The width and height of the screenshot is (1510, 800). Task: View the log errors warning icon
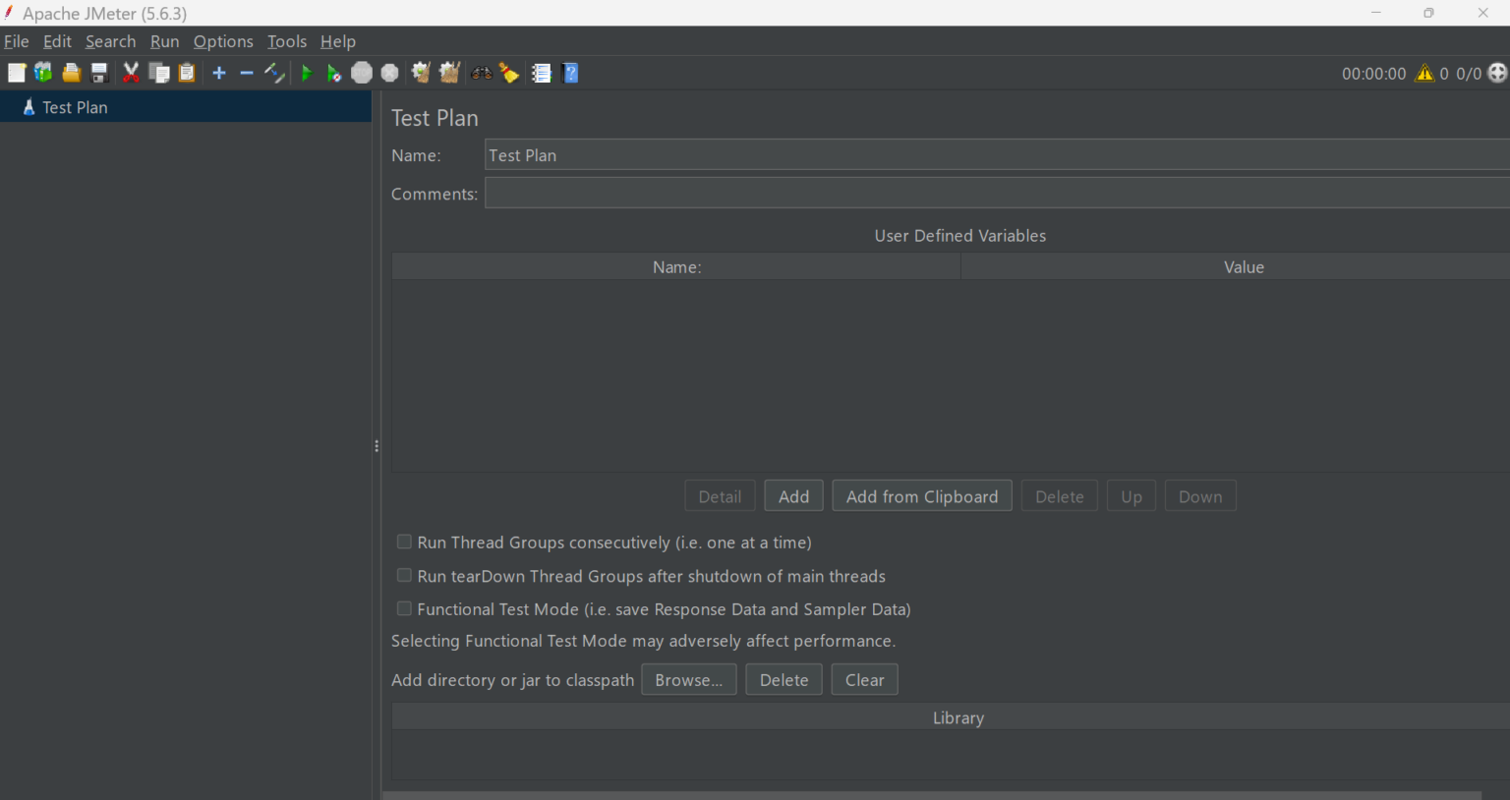tap(1424, 73)
